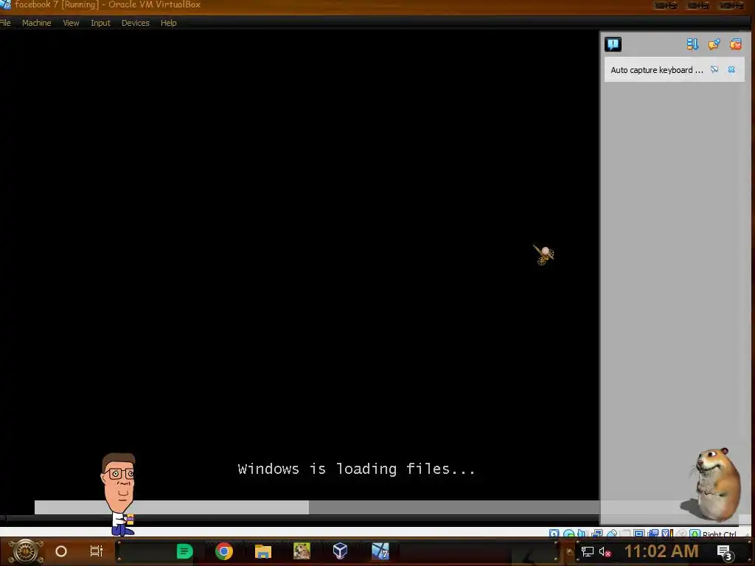
Task: Show hidden tray icons rivet button
Action: click(570, 552)
